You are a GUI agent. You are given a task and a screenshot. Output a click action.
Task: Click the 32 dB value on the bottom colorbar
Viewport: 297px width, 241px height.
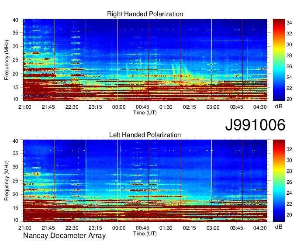289,149
